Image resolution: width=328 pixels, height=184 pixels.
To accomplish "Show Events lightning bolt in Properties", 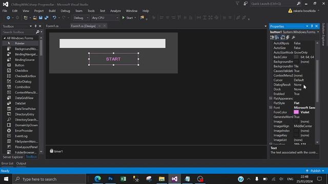I will (x=288, y=37).
